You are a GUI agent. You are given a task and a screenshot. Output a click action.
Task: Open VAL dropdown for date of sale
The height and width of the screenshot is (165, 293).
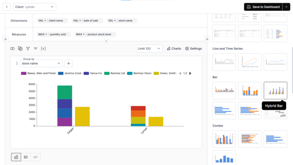[x=77, y=21]
